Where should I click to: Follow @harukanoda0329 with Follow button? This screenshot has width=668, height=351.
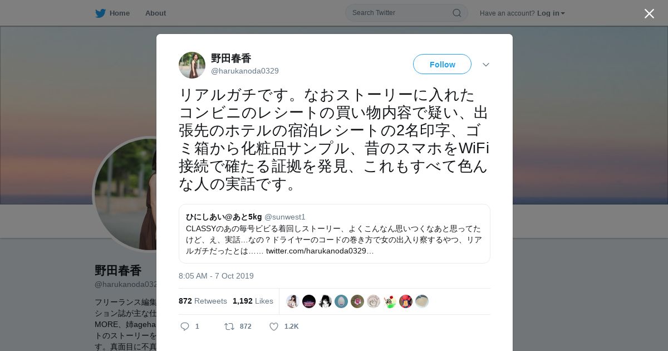pyautogui.click(x=442, y=64)
